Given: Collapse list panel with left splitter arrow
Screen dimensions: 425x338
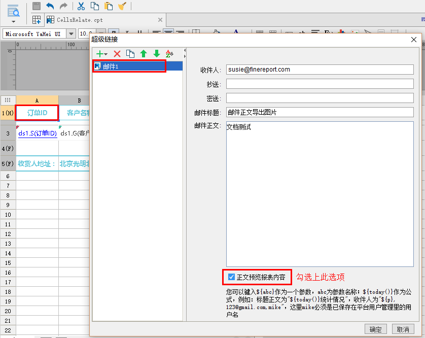Looking at the screenshot, I should (x=185, y=50).
